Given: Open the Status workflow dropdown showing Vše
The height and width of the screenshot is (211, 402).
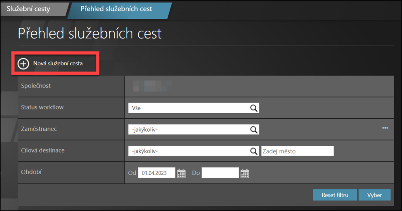Looking at the screenshot, I should 188,108.
